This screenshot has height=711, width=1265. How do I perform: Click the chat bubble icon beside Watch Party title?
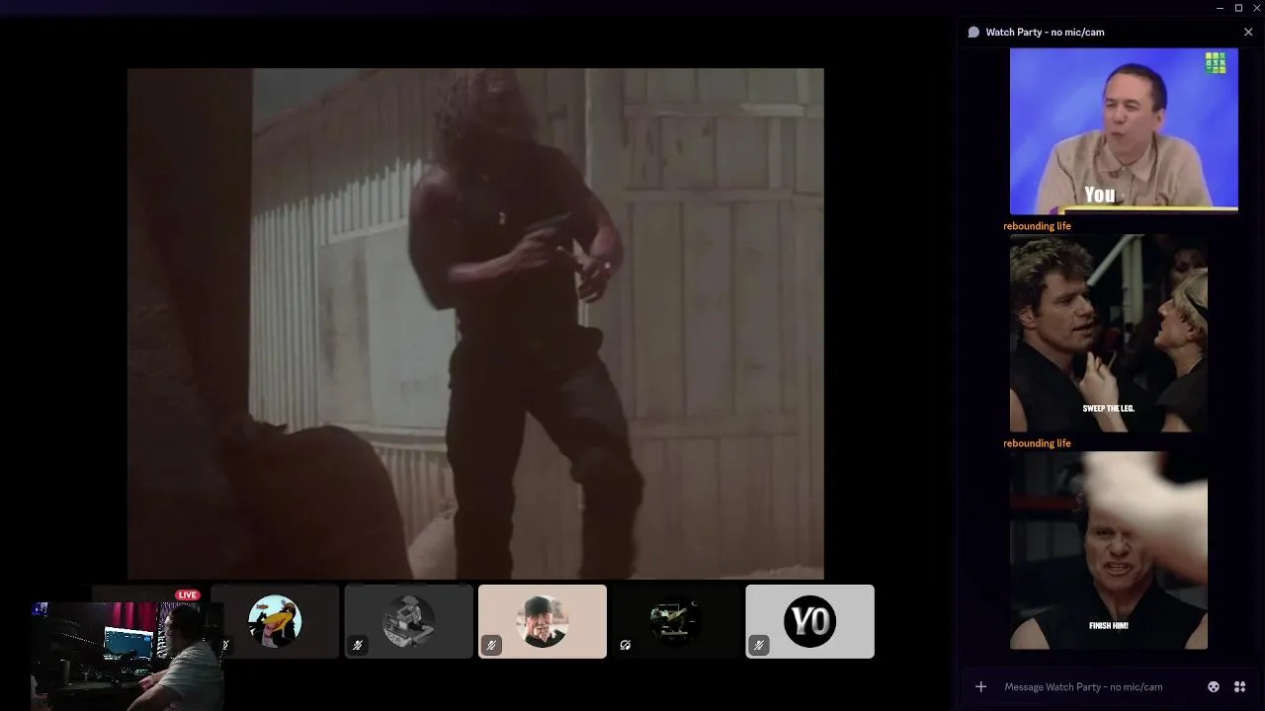(973, 32)
